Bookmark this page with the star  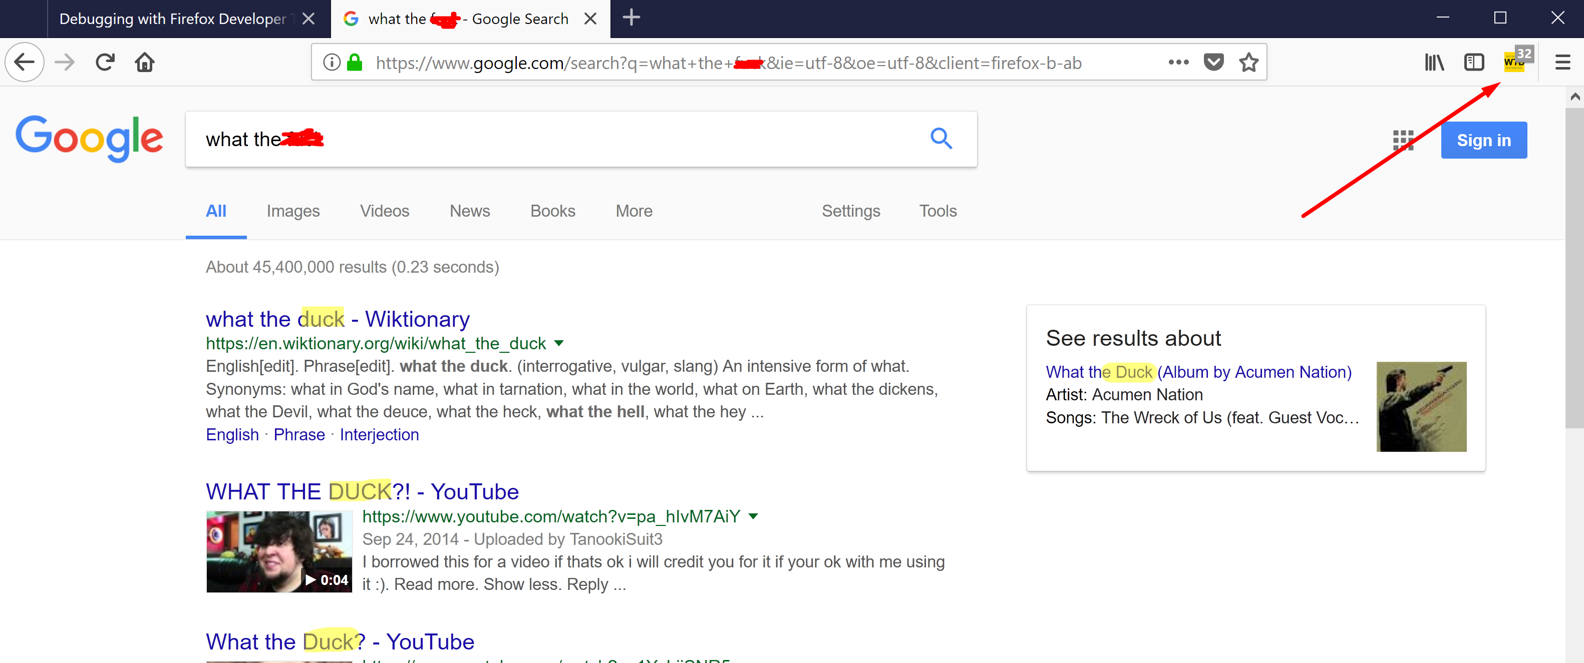tap(1248, 62)
